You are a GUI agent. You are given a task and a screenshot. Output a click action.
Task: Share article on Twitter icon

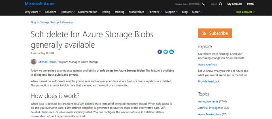tap(166, 52)
